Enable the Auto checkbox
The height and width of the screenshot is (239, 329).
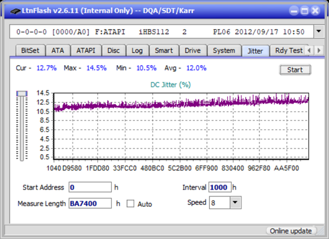point(130,204)
